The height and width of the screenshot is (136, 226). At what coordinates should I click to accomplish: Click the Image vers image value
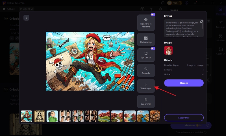(195, 65)
